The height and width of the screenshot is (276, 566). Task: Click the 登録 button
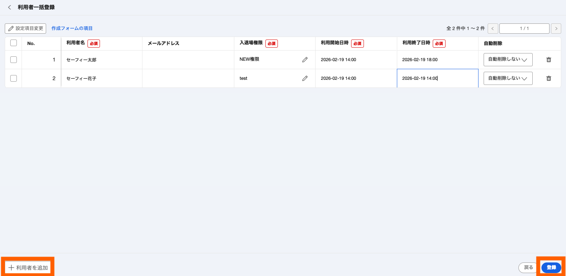pyautogui.click(x=551, y=268)
